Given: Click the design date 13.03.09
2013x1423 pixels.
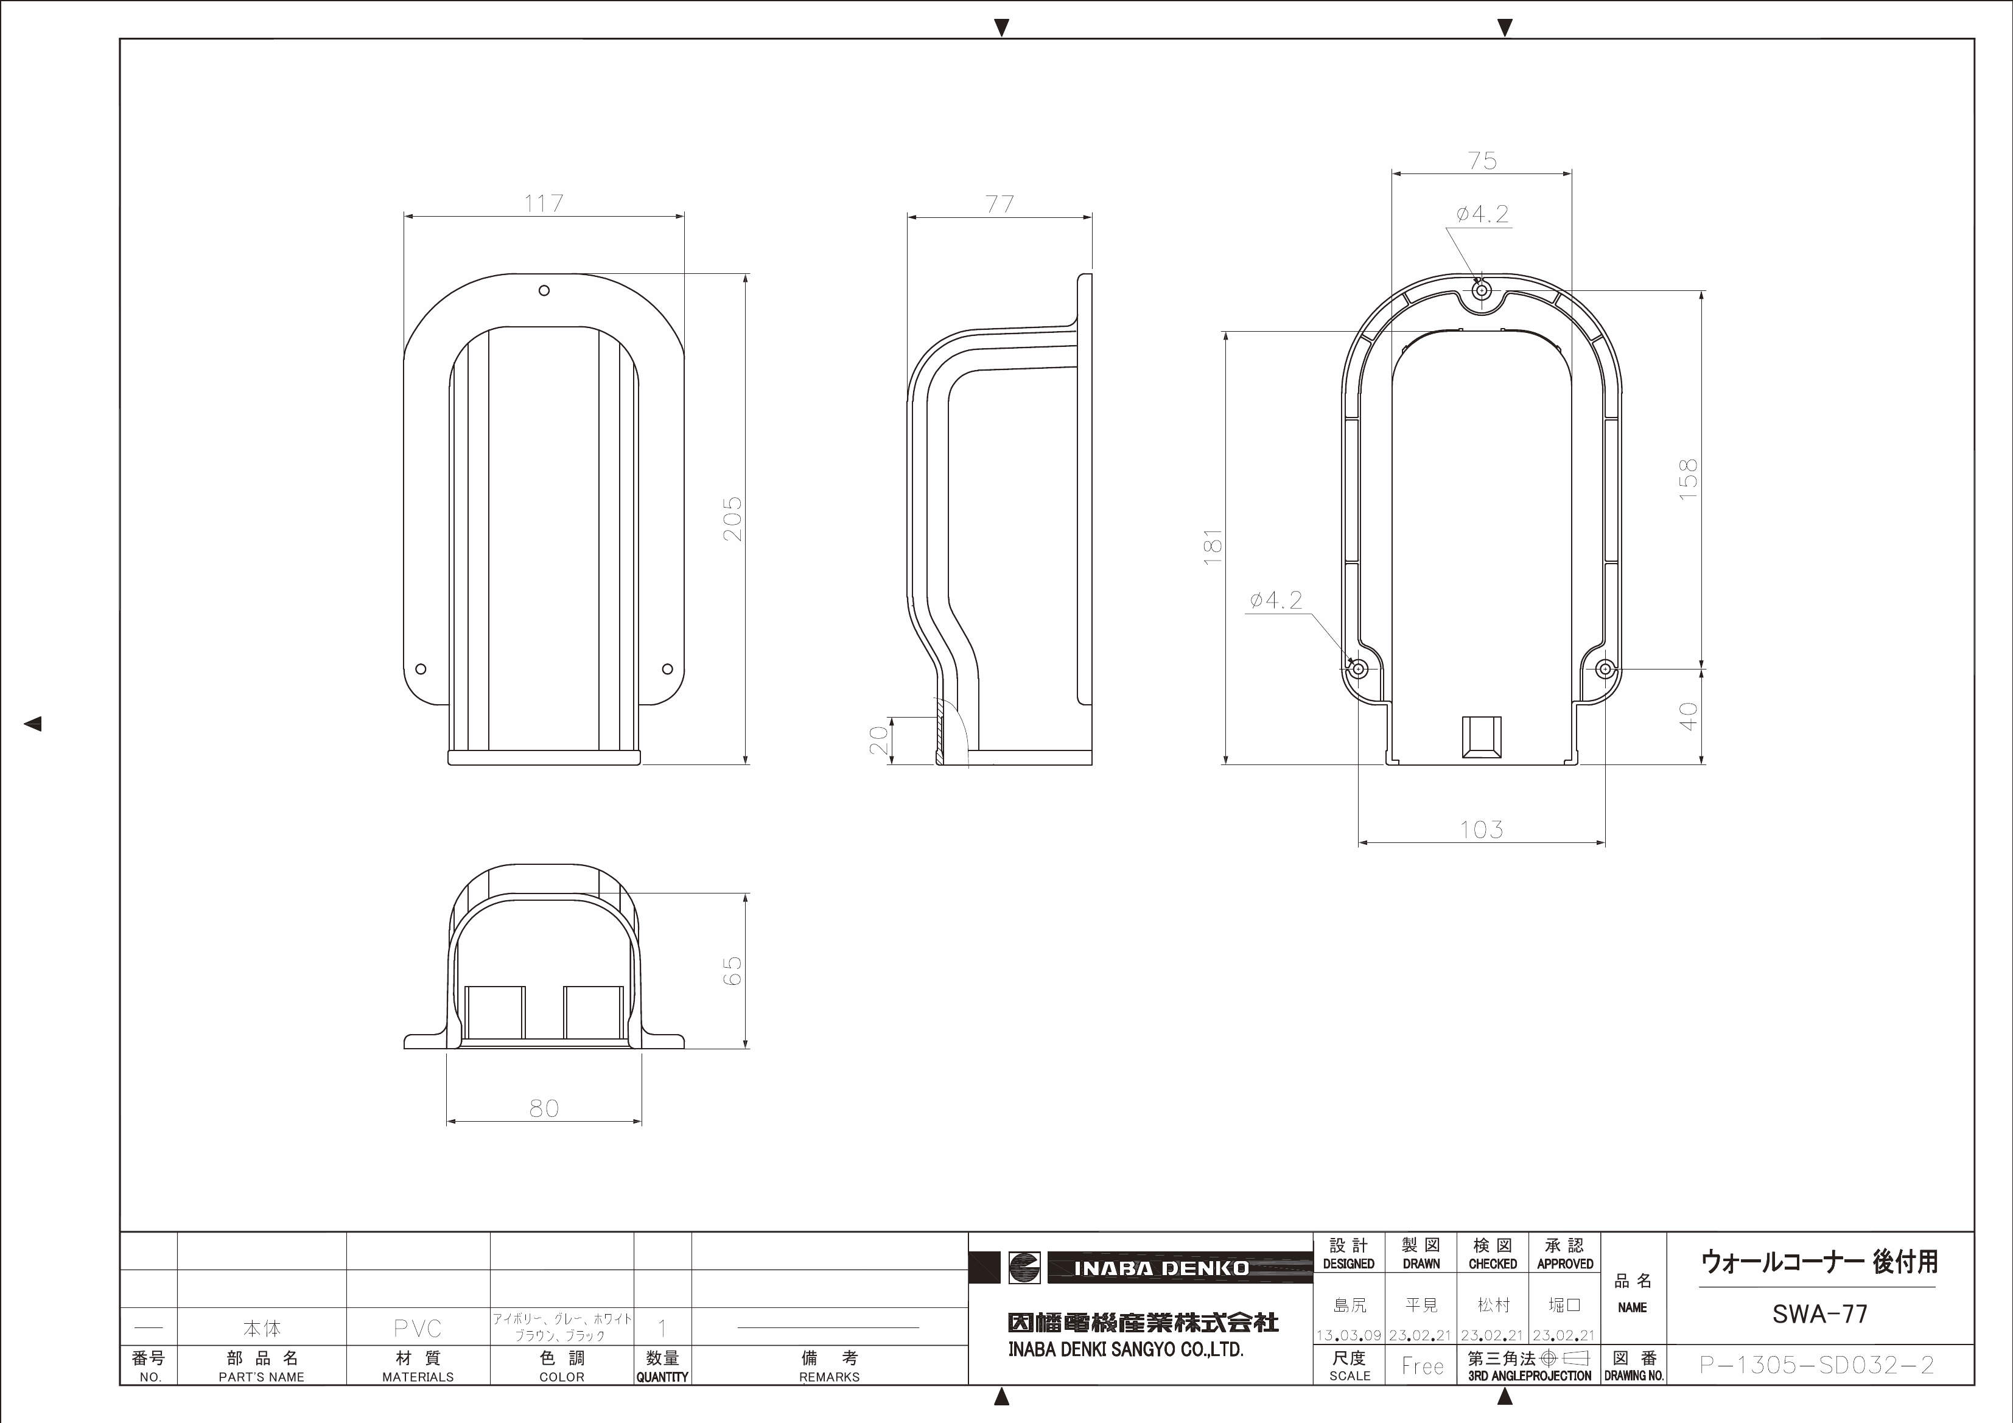Looking at the screenshot, I should click(x=1350, y=1336).
